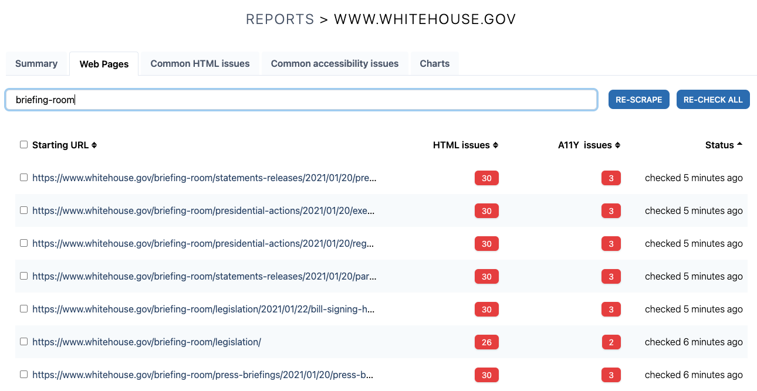
Task: Click the RE-SCRAPE button
Action: point(638,100)
